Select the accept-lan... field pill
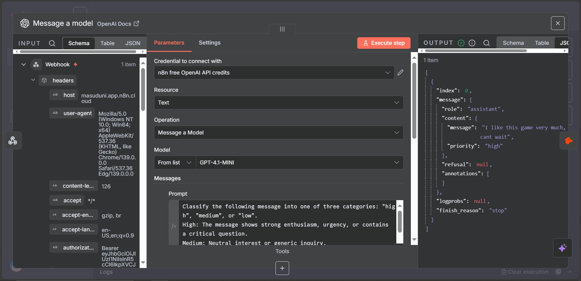The height and width of the screenshot is (281, 581). 74,230
